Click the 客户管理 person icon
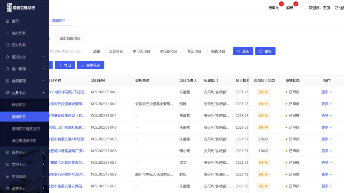 [x=8, y=69]
